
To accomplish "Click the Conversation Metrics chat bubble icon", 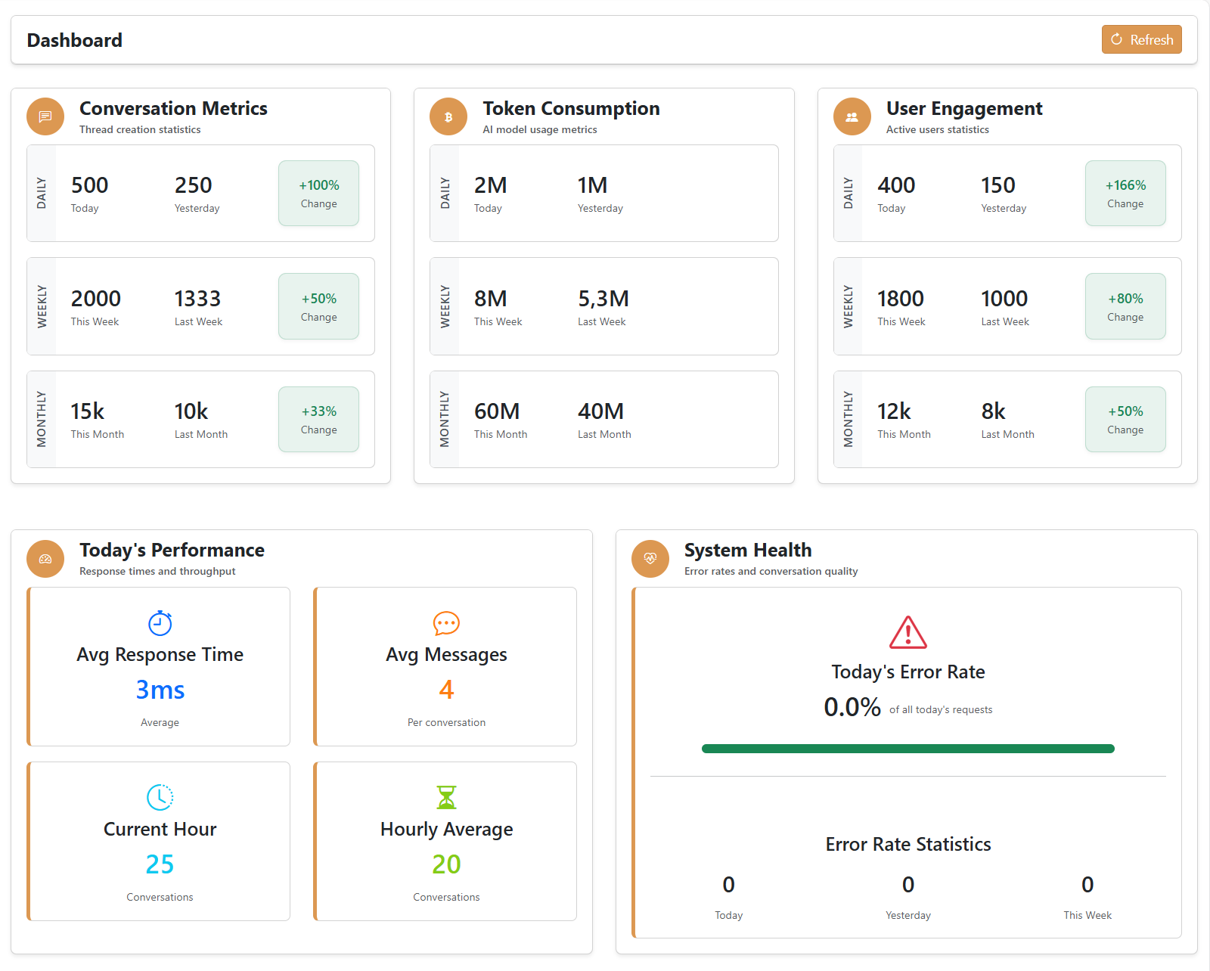I will (x=45, y=116).
